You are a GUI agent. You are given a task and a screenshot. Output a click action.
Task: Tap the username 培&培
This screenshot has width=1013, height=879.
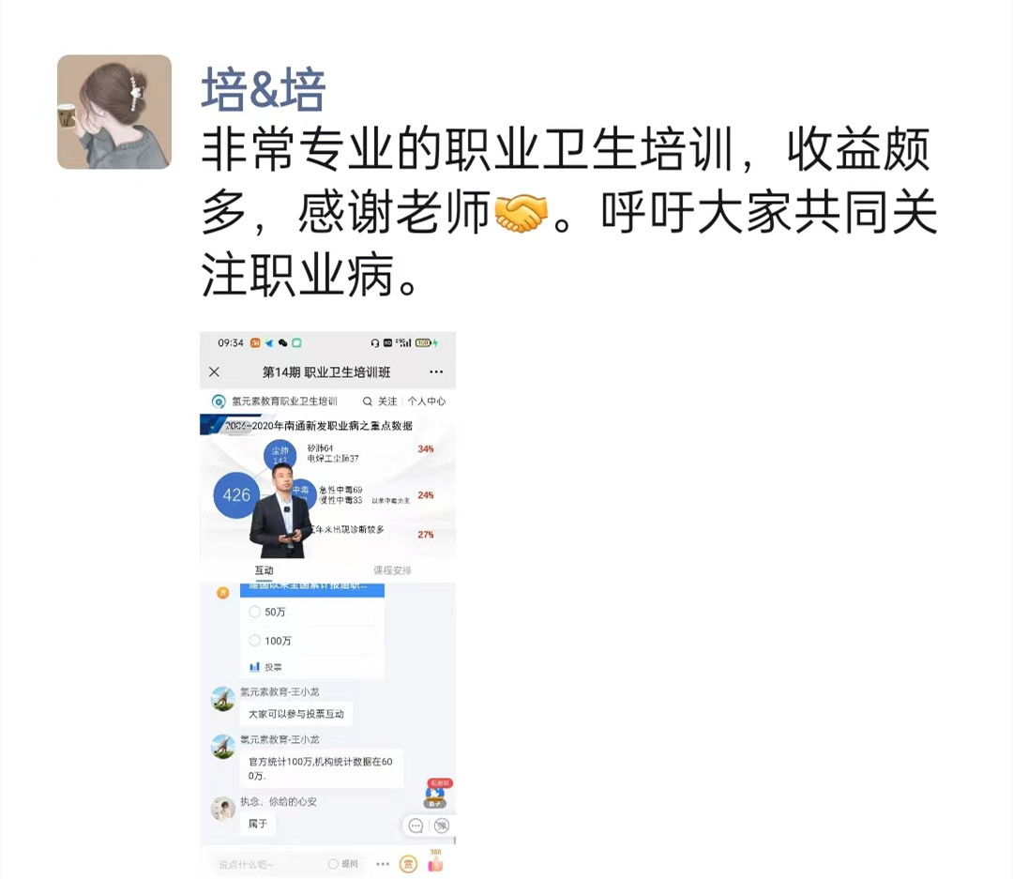[x=263, y=90]
